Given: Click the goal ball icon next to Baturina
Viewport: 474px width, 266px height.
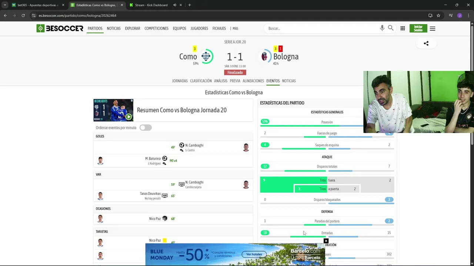Looking at the screenshot, I should [165, 158].
